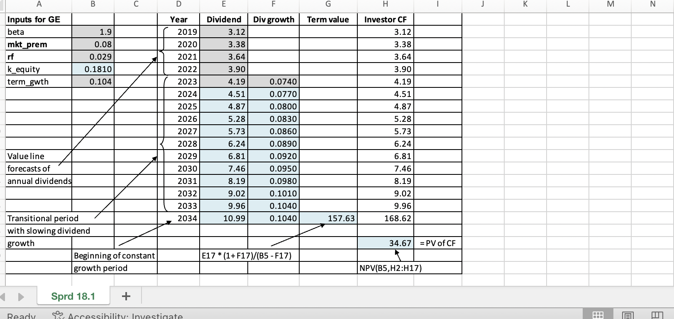Select column M header
Viewport: 674px width, 319px height.
coord(610,4)
